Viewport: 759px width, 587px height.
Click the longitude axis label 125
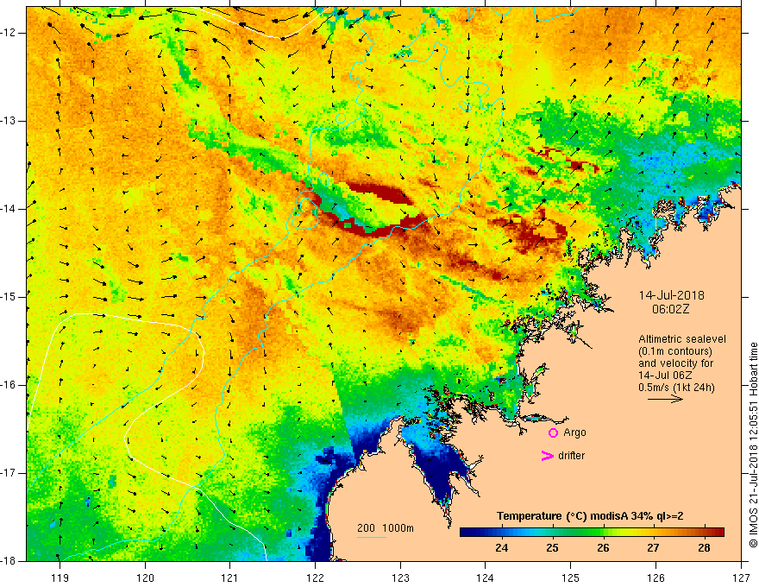pyautogui.click(x=571, y=578)
